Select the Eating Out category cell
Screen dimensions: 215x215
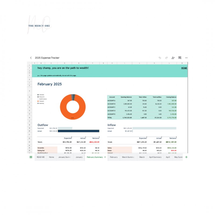coord(47,150)
